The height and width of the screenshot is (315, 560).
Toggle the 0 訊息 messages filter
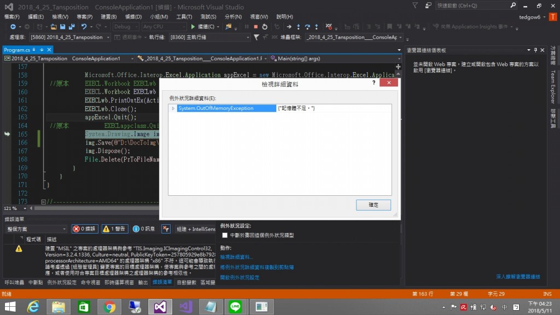tap(144, 229)
